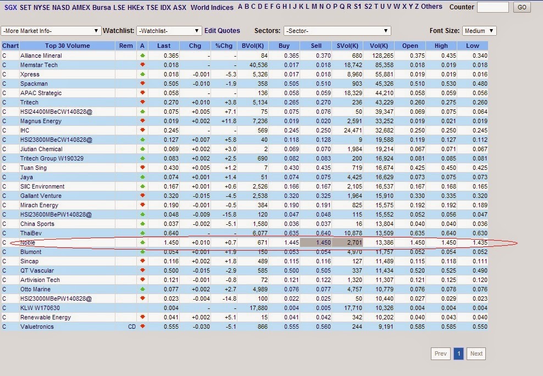This screenshot has width=543, height=376.
Task: Open the China Sports stock name
Action: coord(37,224)
